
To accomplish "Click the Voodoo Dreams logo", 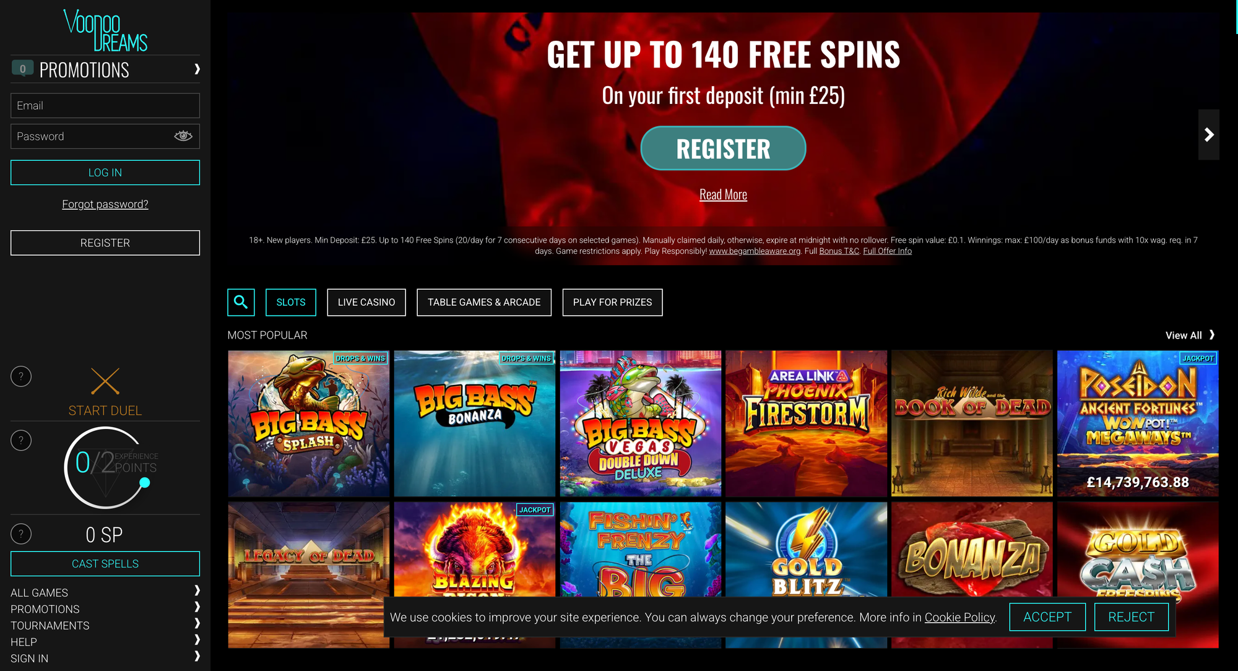I will tap(105, 30).
